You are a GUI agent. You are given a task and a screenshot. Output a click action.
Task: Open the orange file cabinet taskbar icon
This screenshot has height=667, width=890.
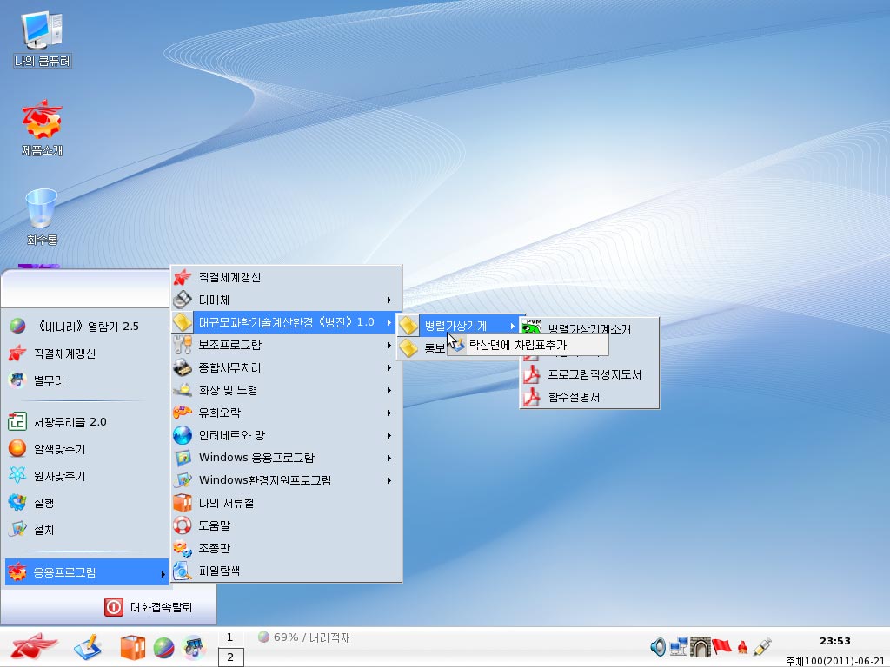click(133, 647)
